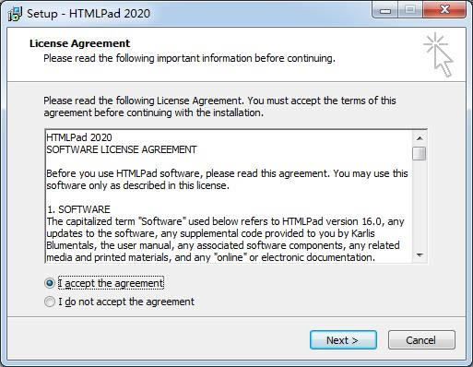Click the wizard cursor graphic in header
The image size is (473, 367).
[x=438, y=54]
